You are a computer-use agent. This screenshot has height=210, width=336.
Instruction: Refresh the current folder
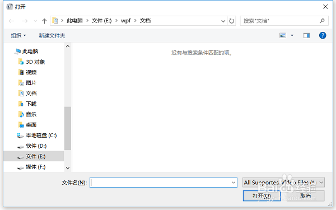(231, 21)
